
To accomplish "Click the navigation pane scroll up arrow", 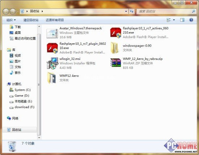I will coord(39,26).
